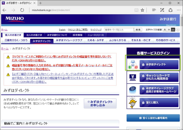Click the MIZUHO logo
The height and width of the screenshot is (130, 183).
pyautogui.click(x=15, y=19)
